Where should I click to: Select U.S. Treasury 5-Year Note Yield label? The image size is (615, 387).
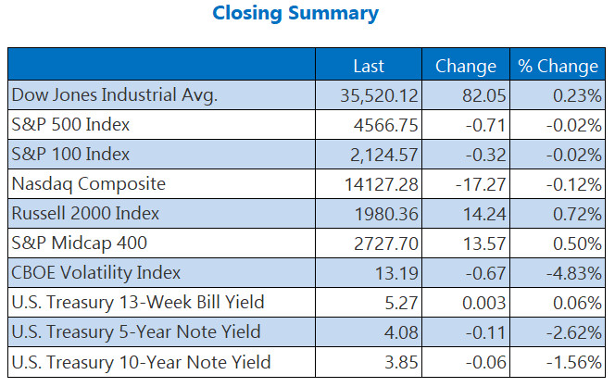[135, 331]
